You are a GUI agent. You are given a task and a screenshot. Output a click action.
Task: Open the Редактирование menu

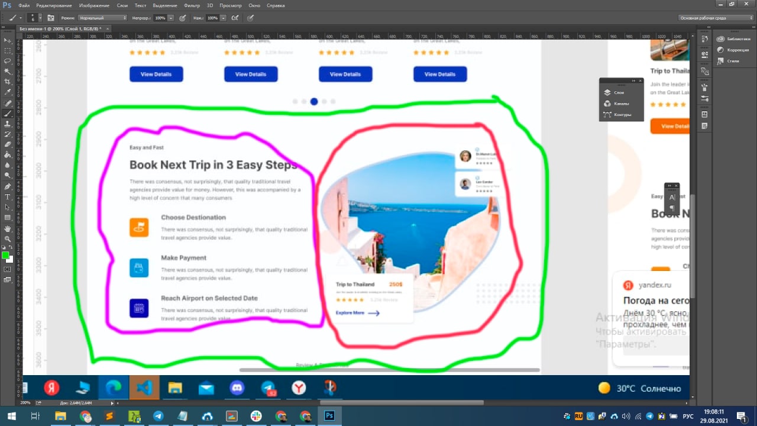[x=54, y=5]
